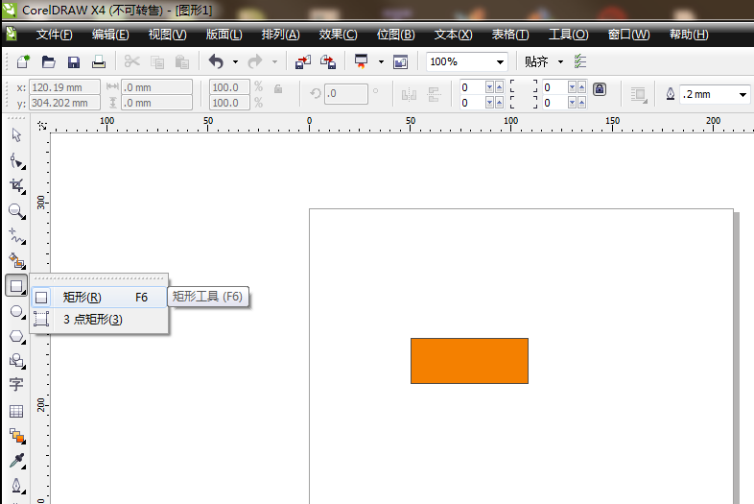Select the Freehand curve tool
This screenshot has height=504, width=754.
click(17, 236)
